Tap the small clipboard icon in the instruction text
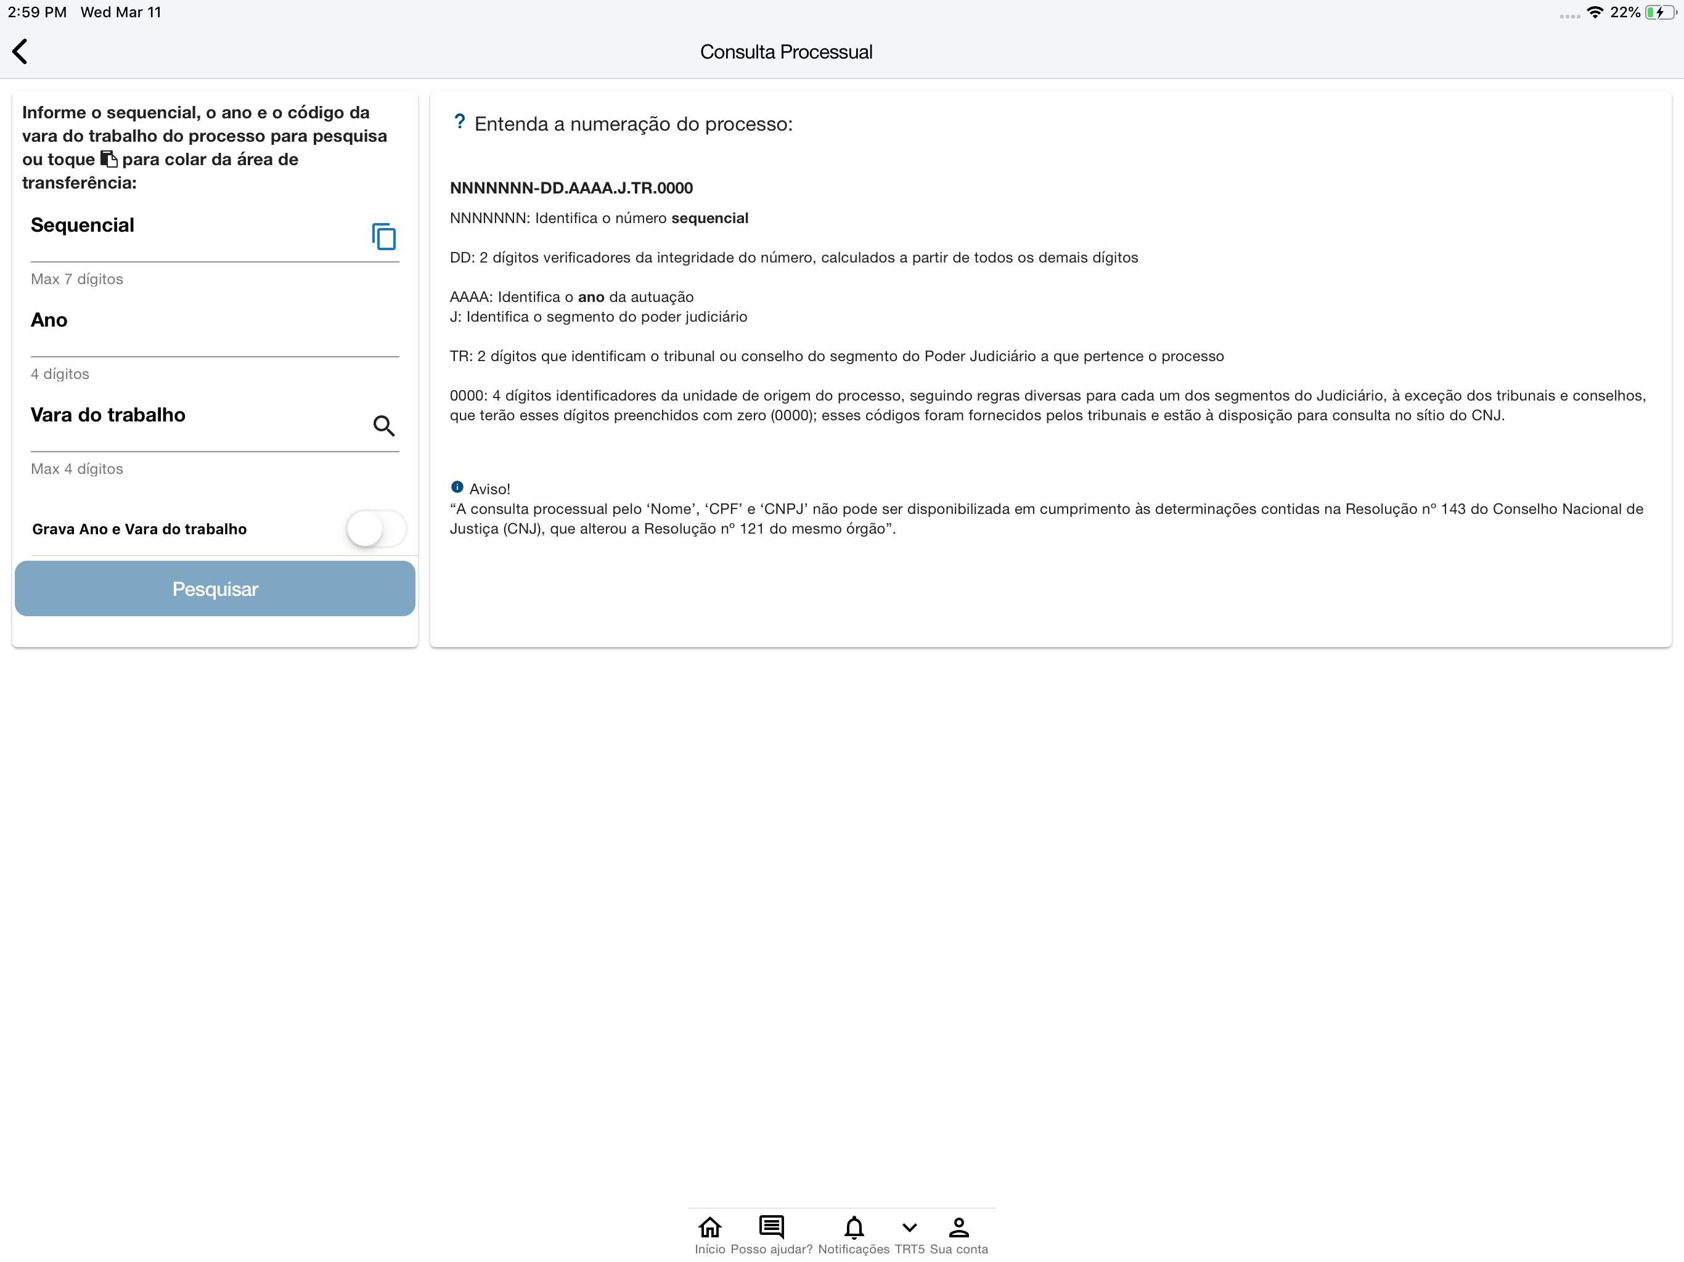The image size is (1684, 1262). coord(109,159)
